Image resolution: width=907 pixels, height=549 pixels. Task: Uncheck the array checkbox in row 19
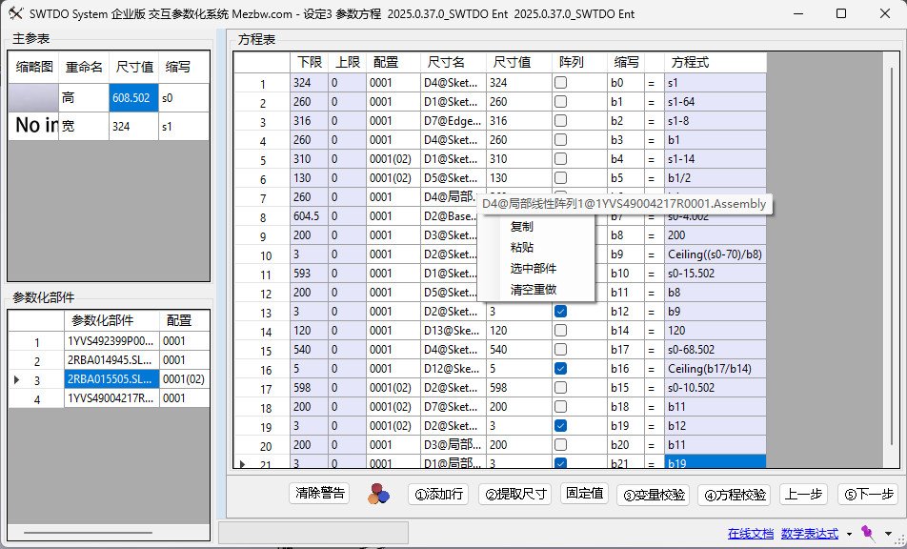click(561, 426)
